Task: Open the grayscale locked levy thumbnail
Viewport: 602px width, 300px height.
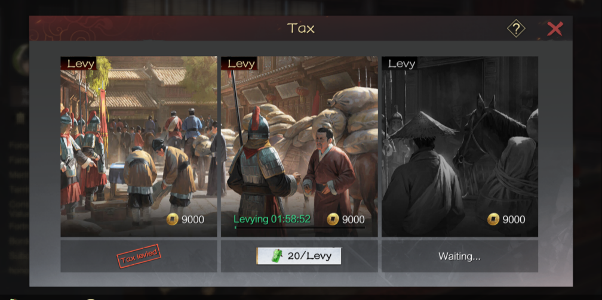Action: pyautogui.click(x=460, y=147)
